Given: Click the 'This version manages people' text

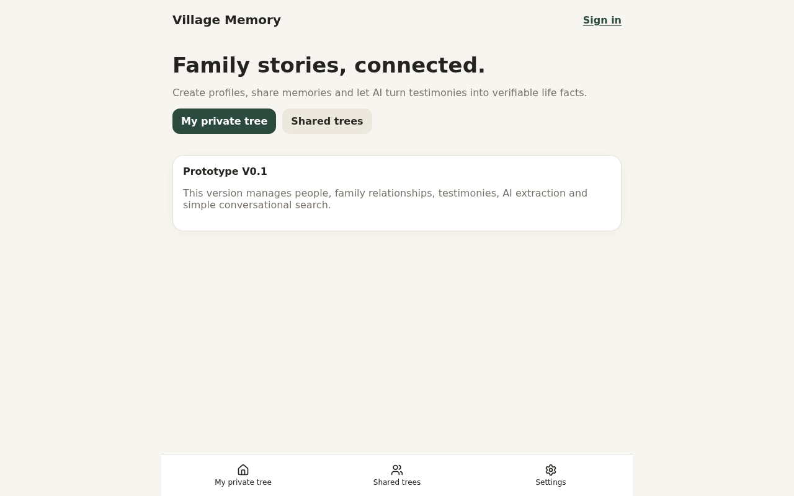Looking at the screenshot, I should click(x=257, y=193).
